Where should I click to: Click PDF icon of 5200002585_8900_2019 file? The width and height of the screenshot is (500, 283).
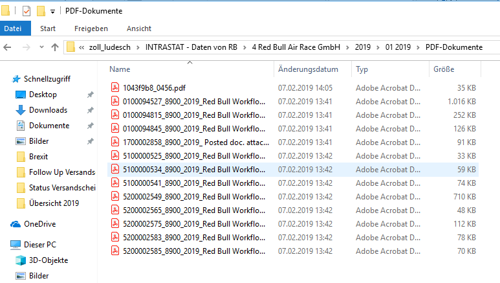pos(115,251)
